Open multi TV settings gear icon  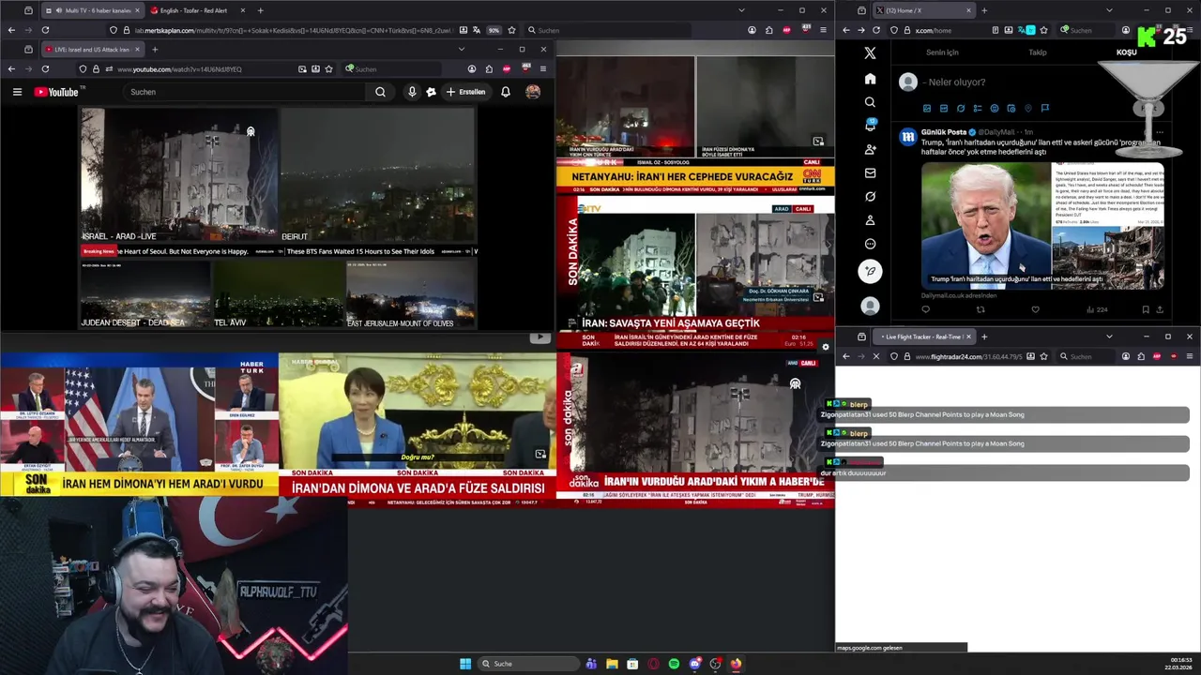point(826,347)
